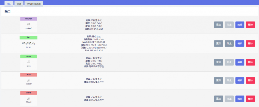The height and width of the screenshot is (107, 259).
Task: Click the br-lan bridge device icon
Action: (29, 43)
